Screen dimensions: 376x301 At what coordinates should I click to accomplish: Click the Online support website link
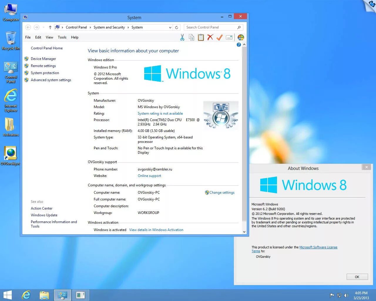tap(149, 176)
